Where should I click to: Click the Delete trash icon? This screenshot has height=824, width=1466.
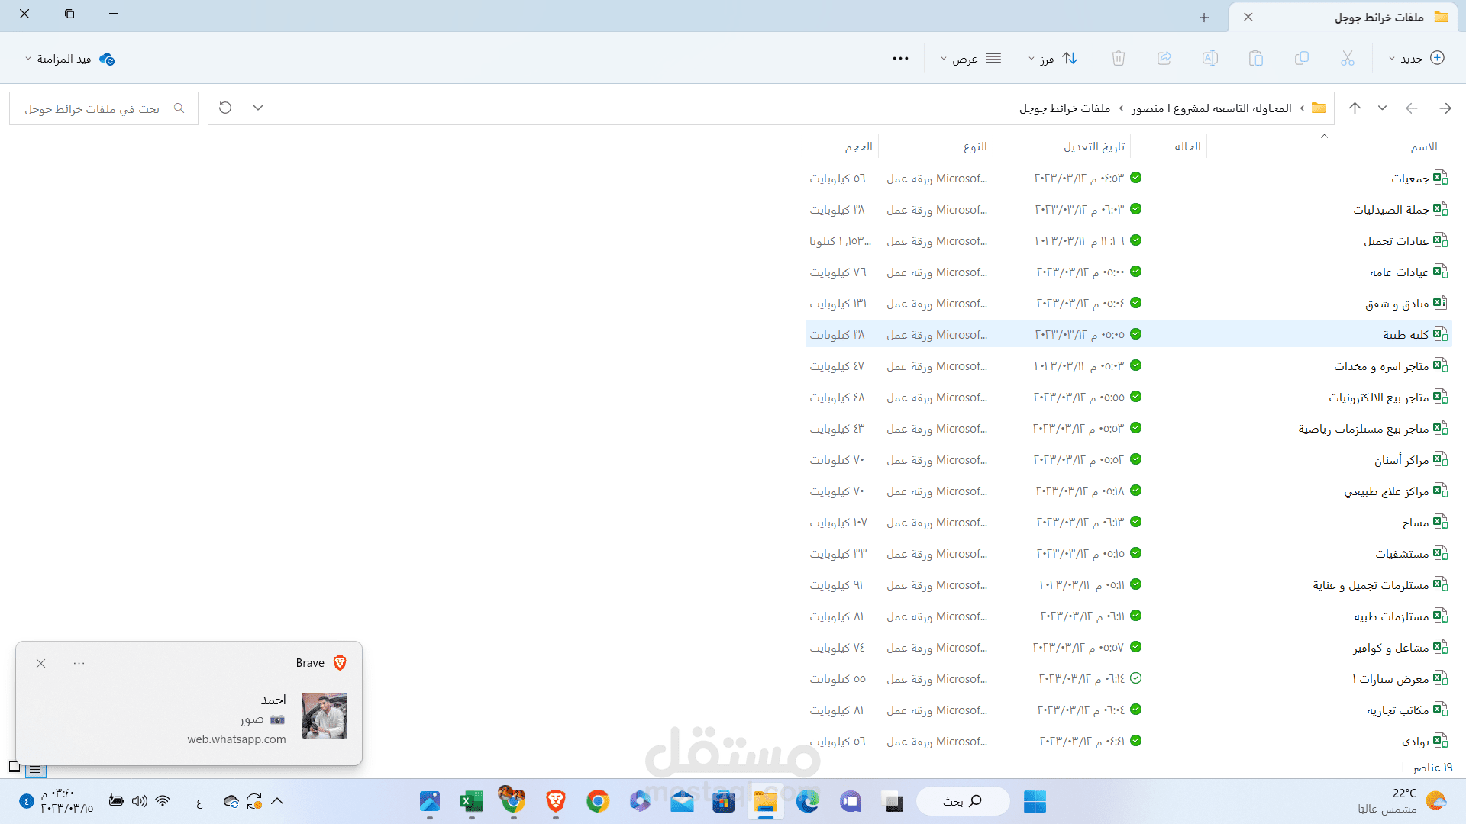tap(1119, 58)
